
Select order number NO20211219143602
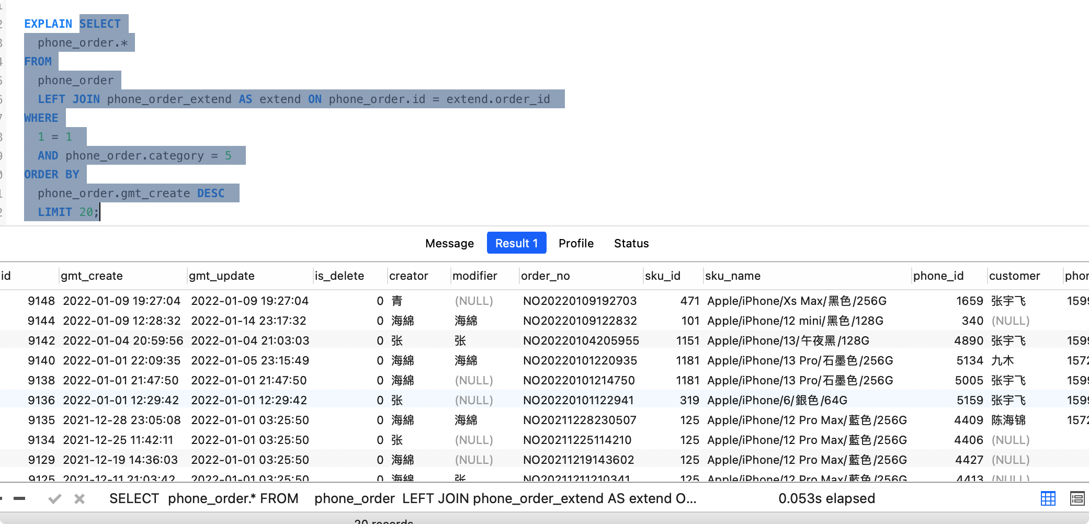click(x=578, y=460)
